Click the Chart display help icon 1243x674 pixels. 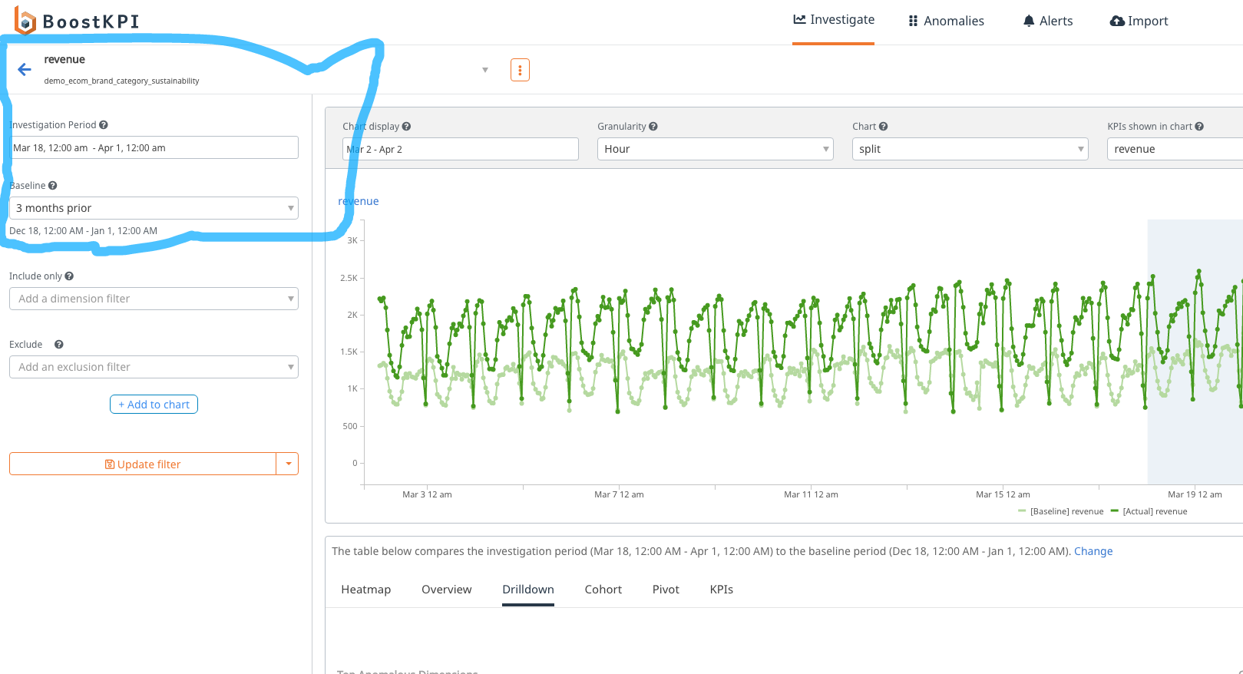pyautogui.click(x=407, y=127)
